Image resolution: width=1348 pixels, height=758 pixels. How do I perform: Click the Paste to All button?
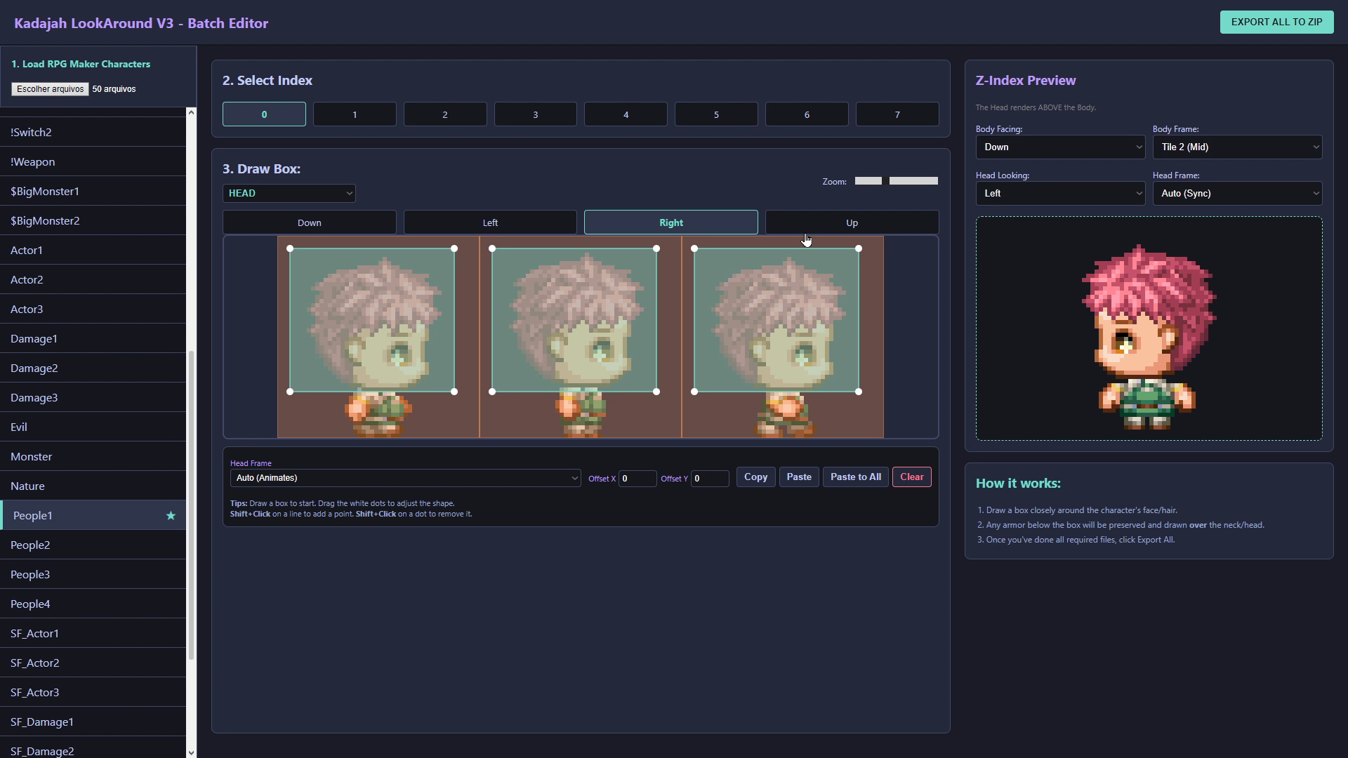(856, 477)
